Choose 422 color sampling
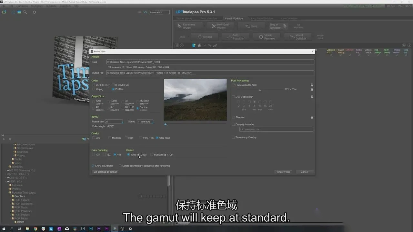Image resolution: width=413 pixels, height=232 pixels. tap(106, 155)
